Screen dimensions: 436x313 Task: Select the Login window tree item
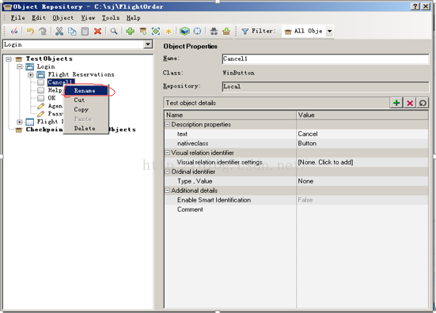(x=46, y=66)
